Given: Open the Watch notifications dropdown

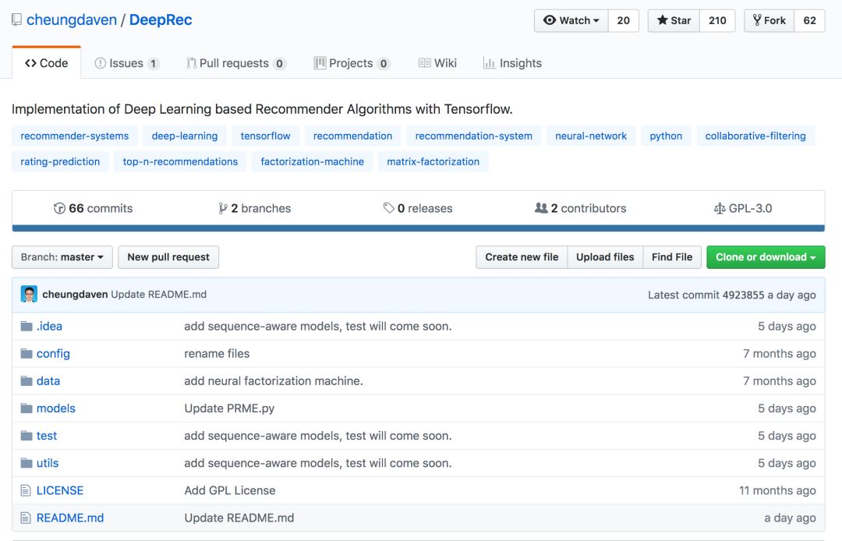Looking at the screenshot, I should tap(571, 20).
